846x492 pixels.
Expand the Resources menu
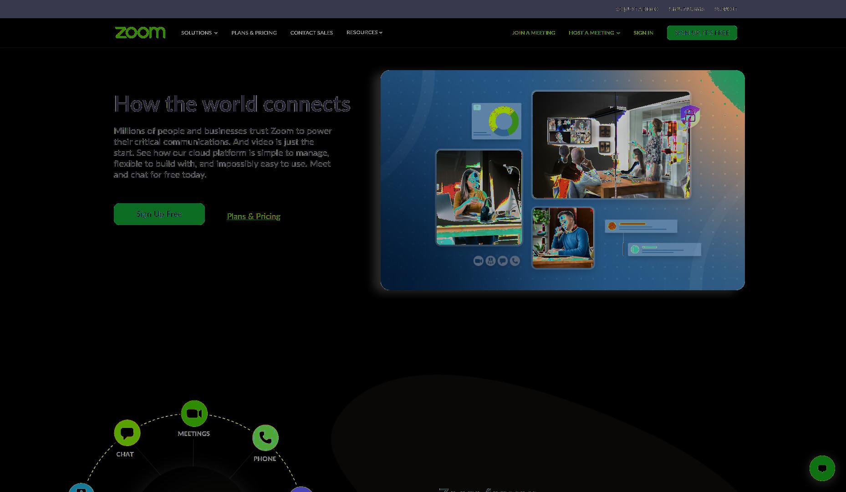(364, 32)
